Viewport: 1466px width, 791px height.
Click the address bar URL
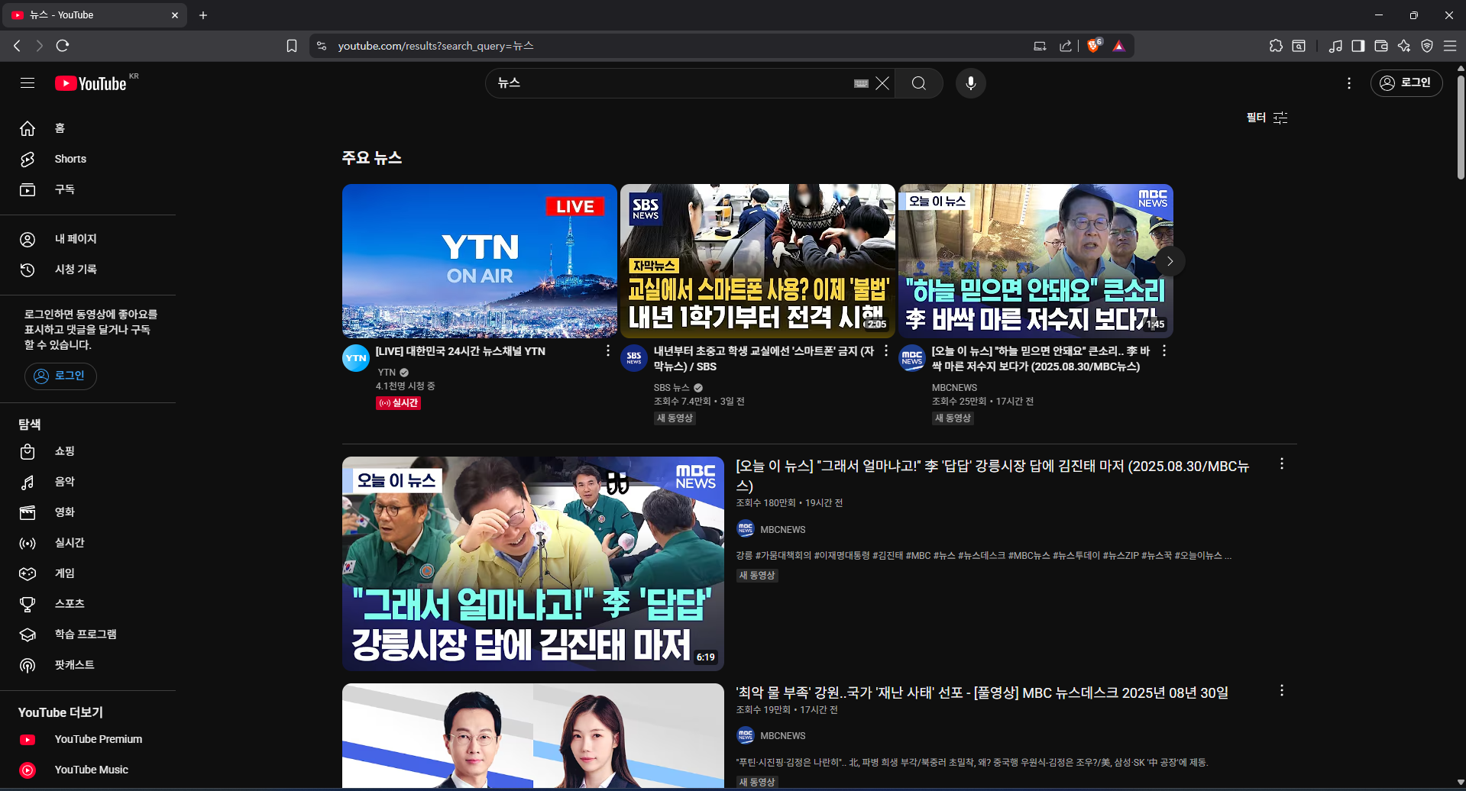point(435,46)
